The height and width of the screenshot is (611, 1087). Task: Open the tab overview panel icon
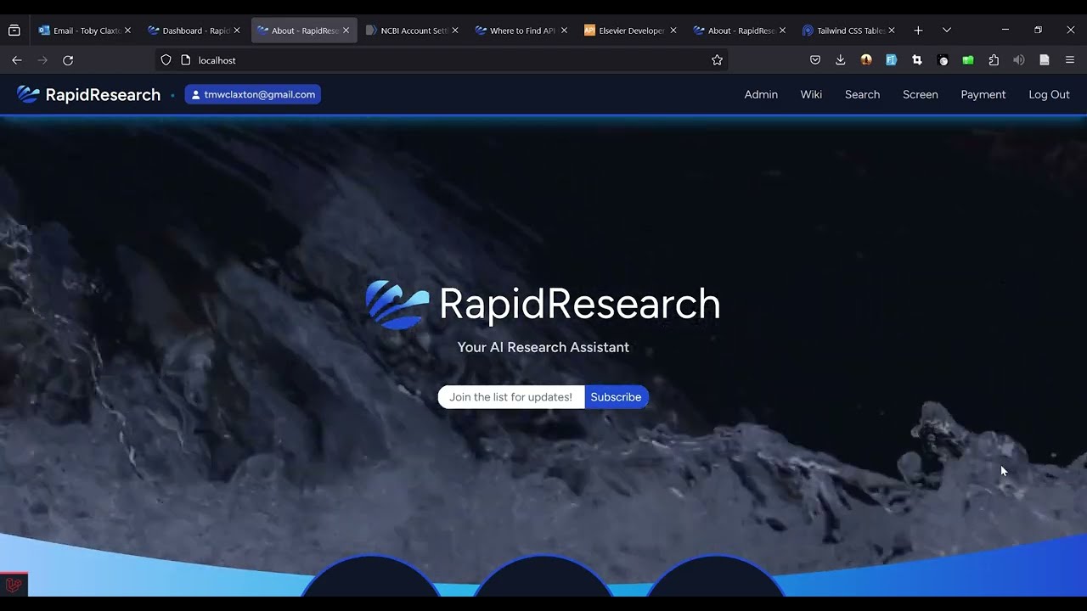pyautogui.click(x=14, y=31)
